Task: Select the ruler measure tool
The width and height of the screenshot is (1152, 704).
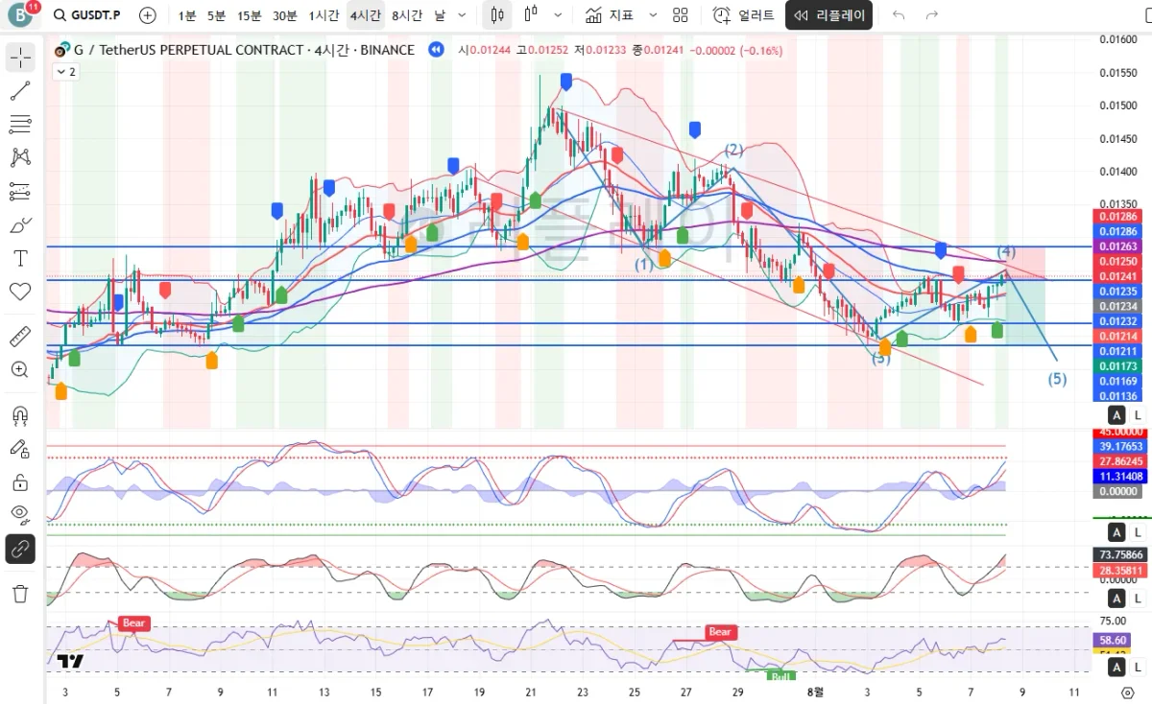Action: coord(20,337)
